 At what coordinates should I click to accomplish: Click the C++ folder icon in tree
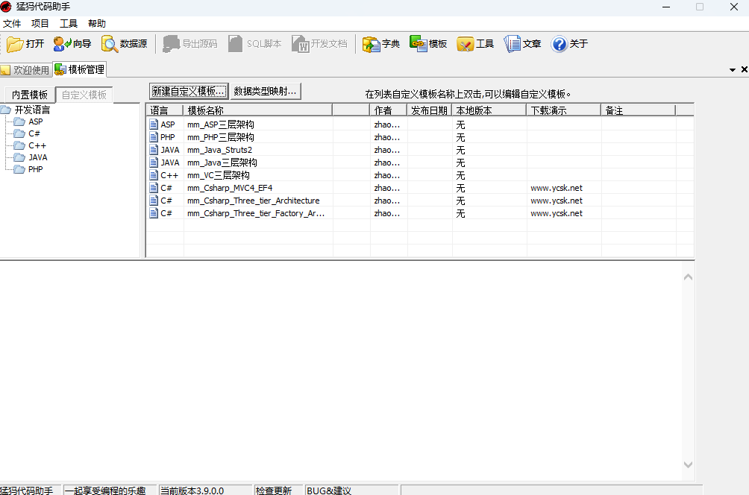(x=19, y=145)
